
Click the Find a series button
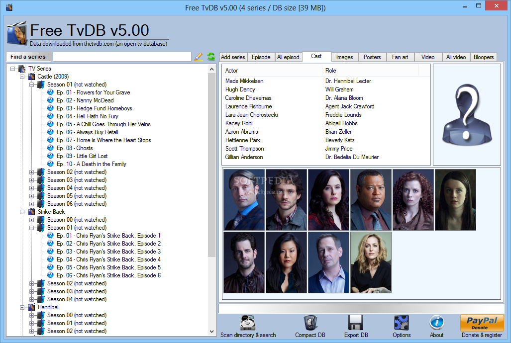28,57
